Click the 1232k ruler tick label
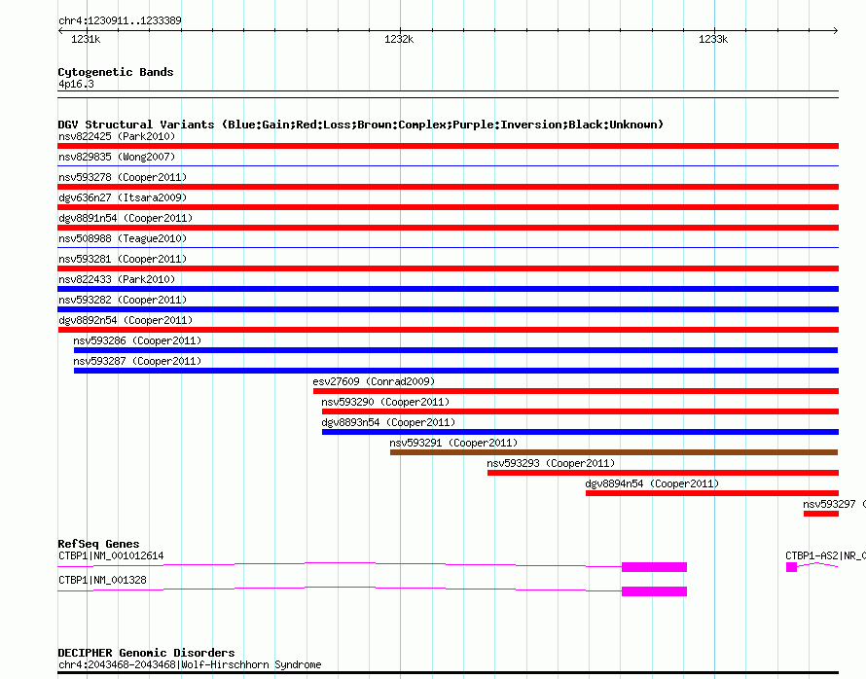Image resolution: width=866 pixels, height=679 pixels. point(399,39)
